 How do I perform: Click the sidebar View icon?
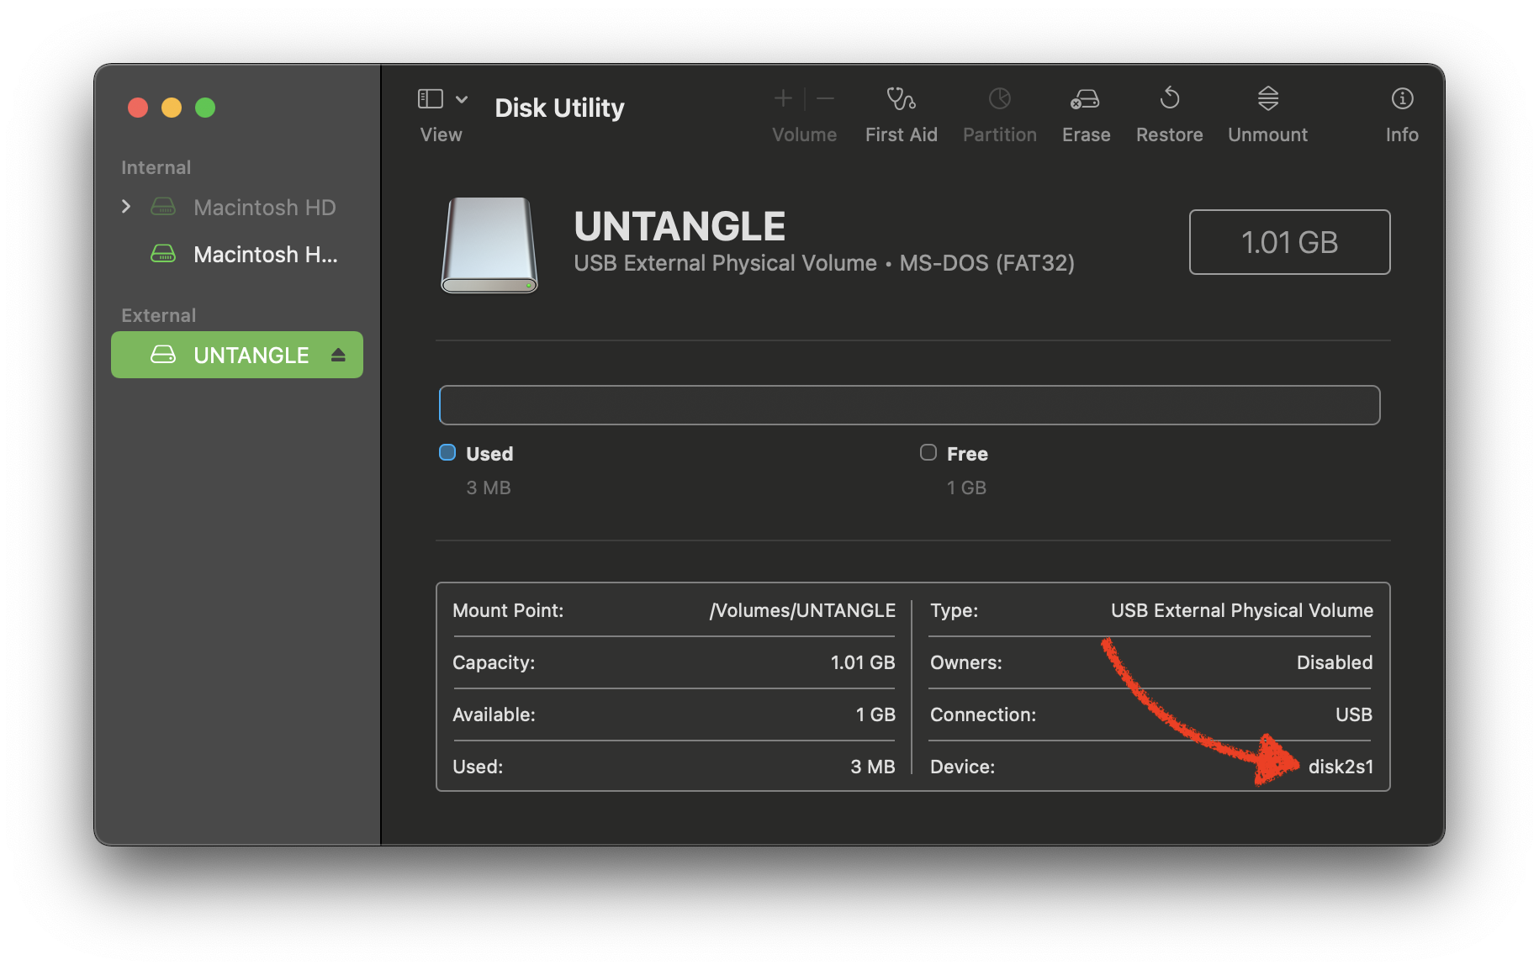coord(430,99)
